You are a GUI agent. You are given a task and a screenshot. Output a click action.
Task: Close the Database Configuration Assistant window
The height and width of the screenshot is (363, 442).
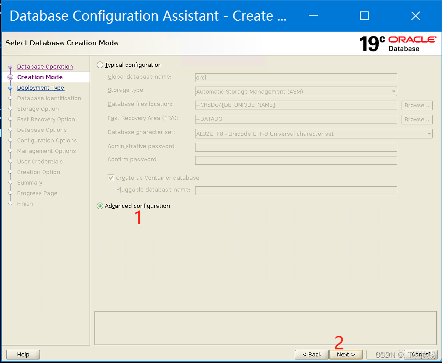point(416,16)
